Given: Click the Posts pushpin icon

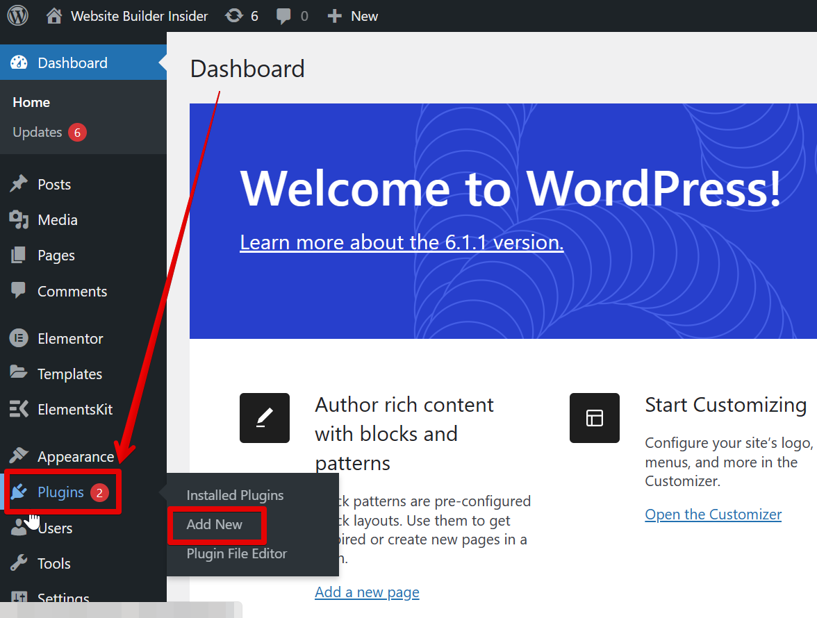Looking at the screenshot, I should [x=19, y=184].
